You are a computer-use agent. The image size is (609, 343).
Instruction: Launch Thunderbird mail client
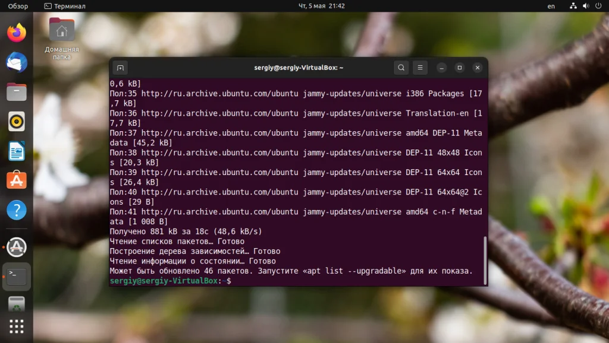point(16,62)
